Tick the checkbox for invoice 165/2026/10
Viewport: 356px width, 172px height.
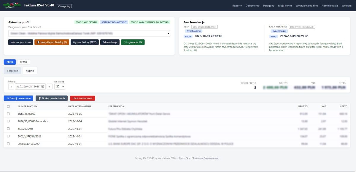[x=8, y=129]
